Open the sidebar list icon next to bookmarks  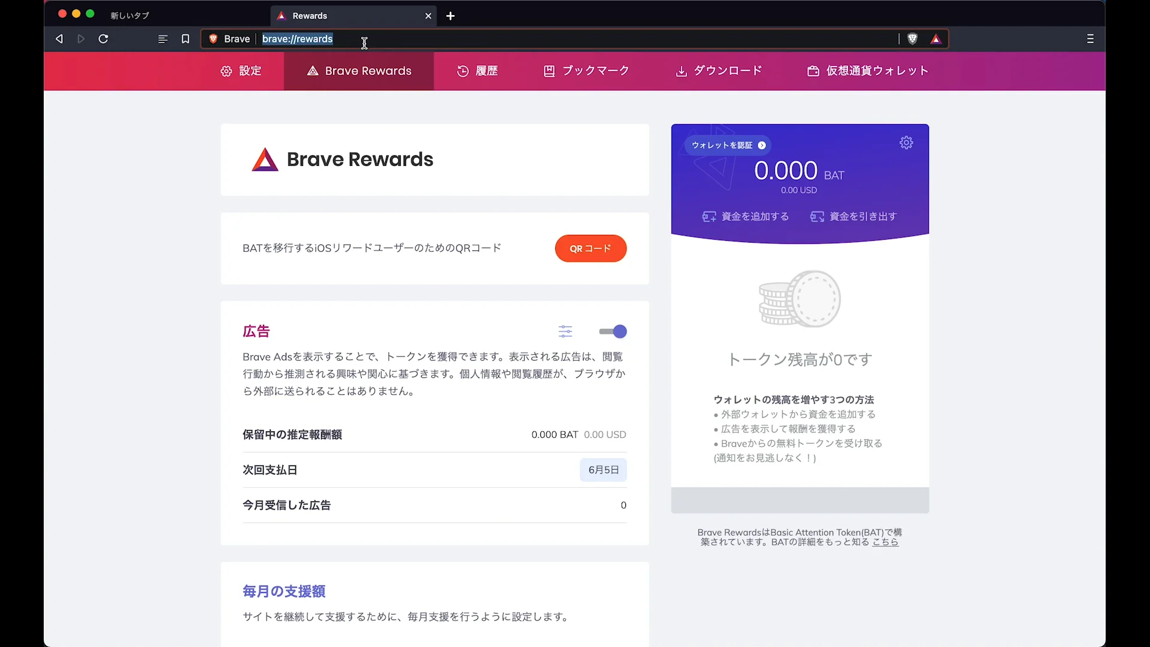[x=163, y=38]
